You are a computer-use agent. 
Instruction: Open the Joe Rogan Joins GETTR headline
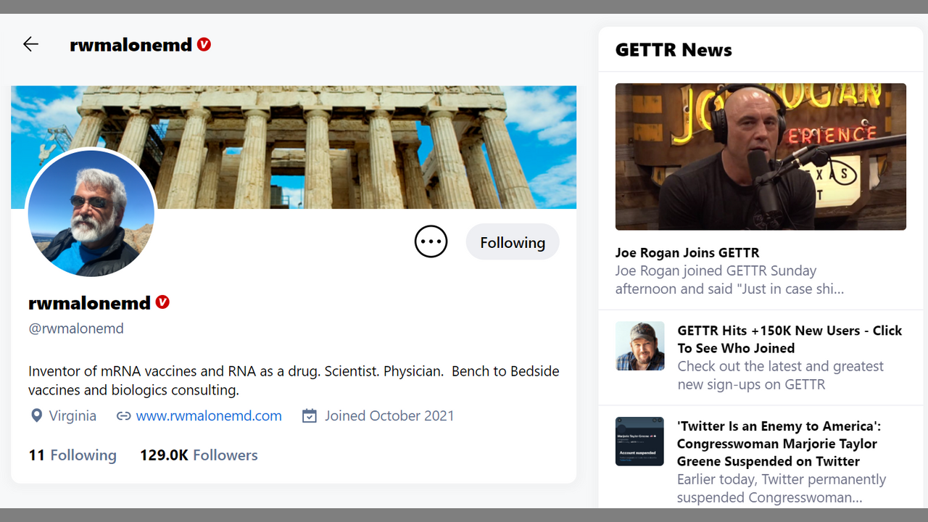tap(687, 253)
